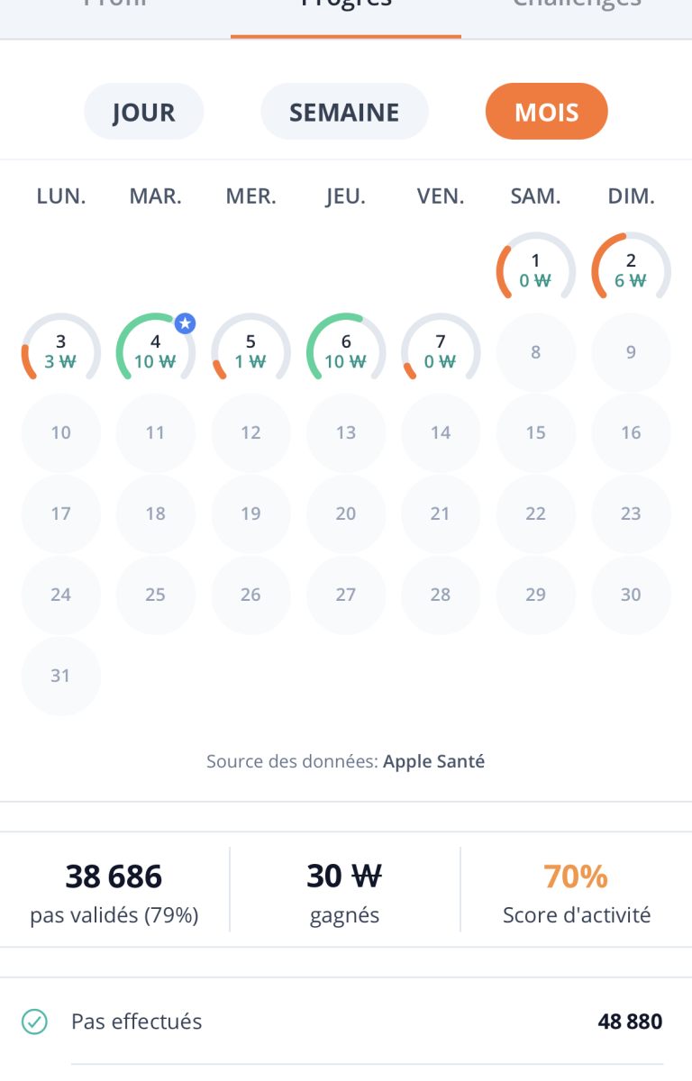Image resolution: width=692 pixels, height=1081 pixels.
Task: Open the Profil tab
Action: 115,7
